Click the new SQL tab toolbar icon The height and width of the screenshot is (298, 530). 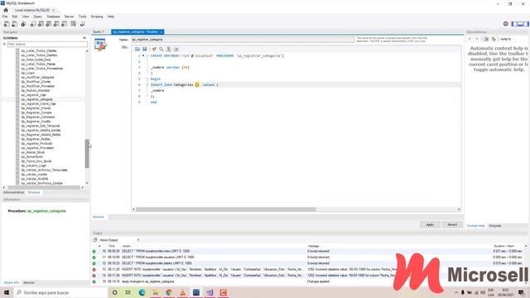7,24
